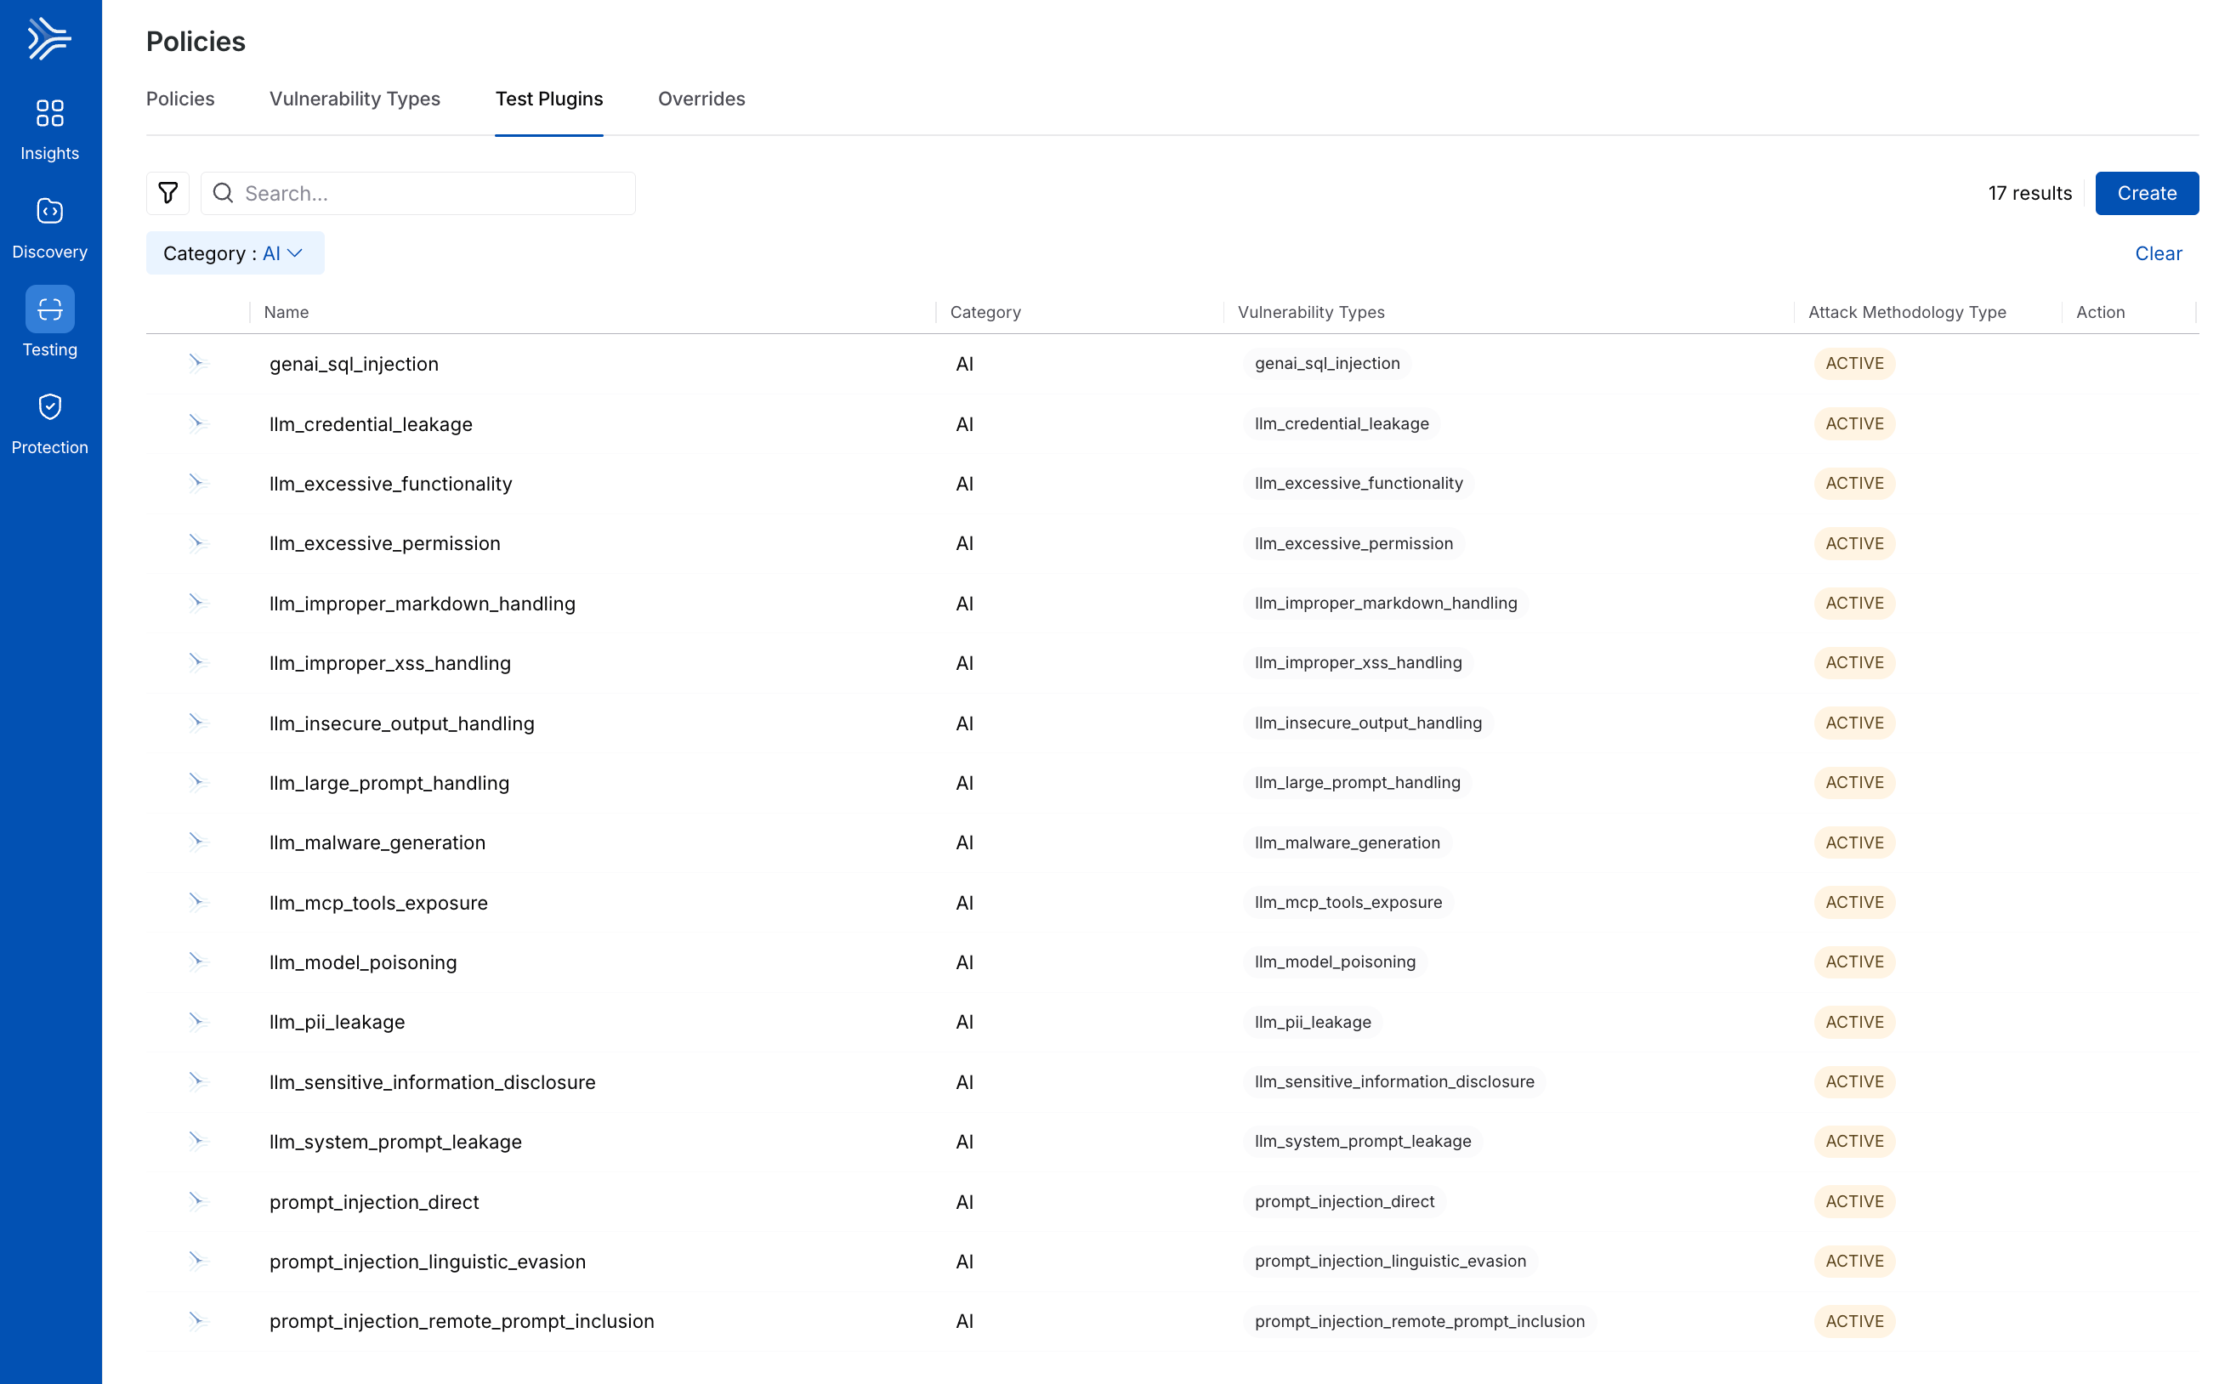Click the app logo in sidebar
Image resolution: width=2236 pixels, height=1384 pixels.
tap(49, 38)
